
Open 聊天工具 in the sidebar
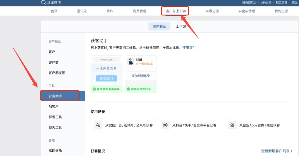coord(55,127)
